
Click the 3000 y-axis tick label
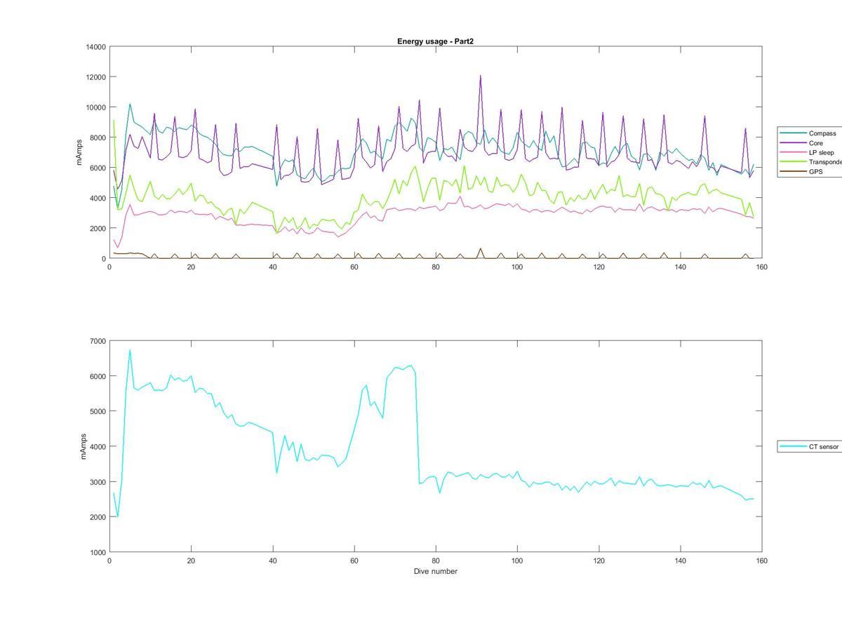pos(98,482)
